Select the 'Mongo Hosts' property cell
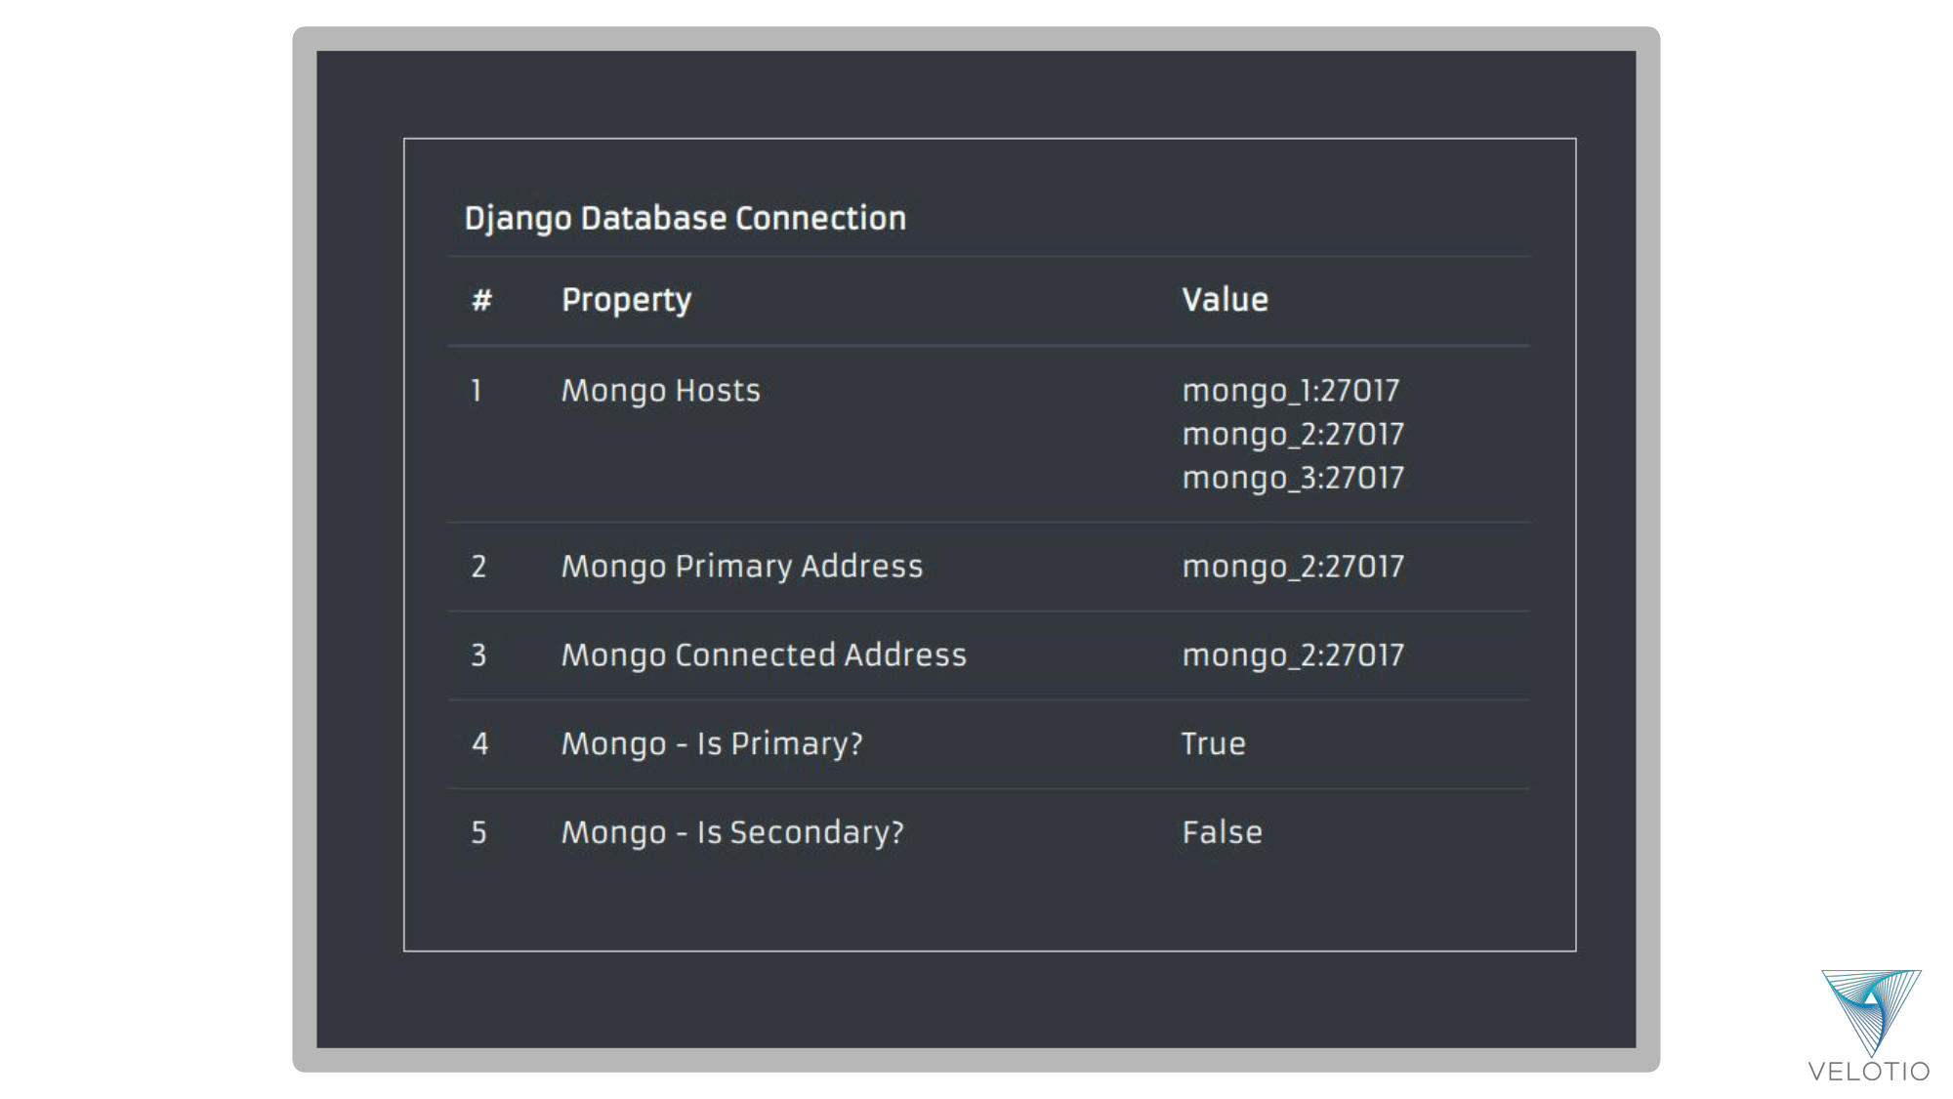Screen dimensions: 1953x1099 pos(661,391)
